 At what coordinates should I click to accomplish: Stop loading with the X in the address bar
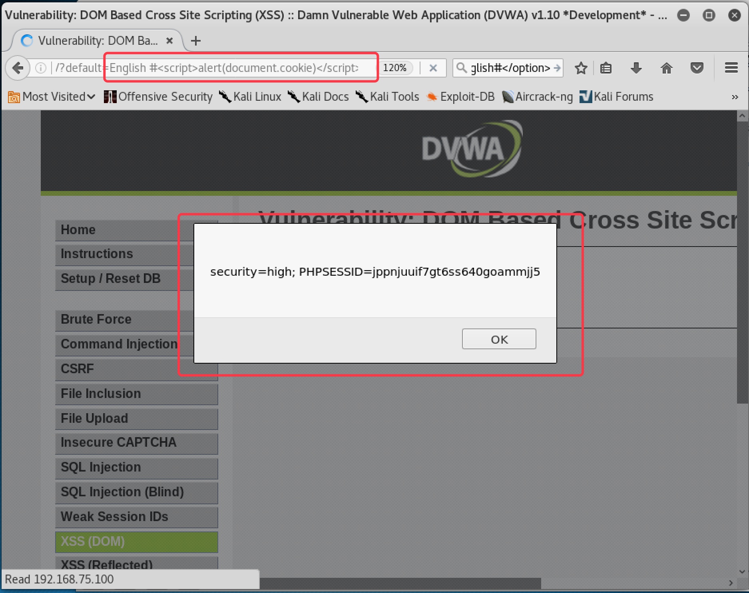click(433, 68)
